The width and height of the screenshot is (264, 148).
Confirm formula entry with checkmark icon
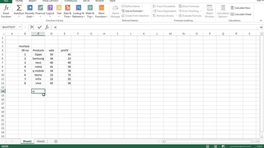[x=40, y=27]
